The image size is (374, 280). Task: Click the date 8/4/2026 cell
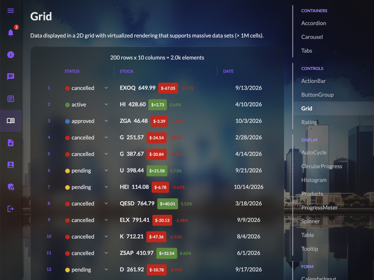(x=248, y=236)
